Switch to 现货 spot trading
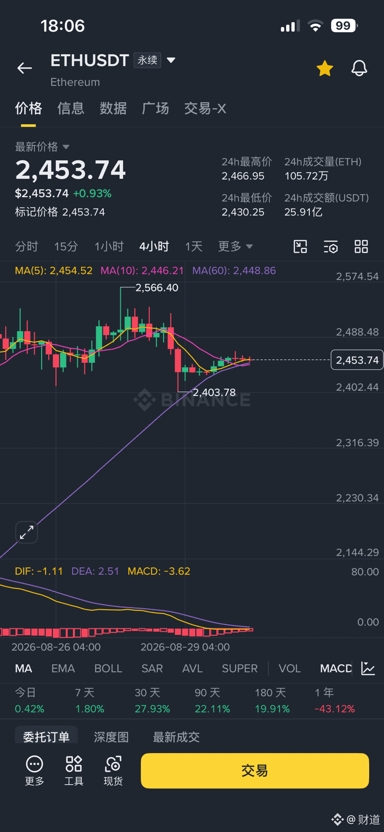384x832 pixels. tap(113, 771)
